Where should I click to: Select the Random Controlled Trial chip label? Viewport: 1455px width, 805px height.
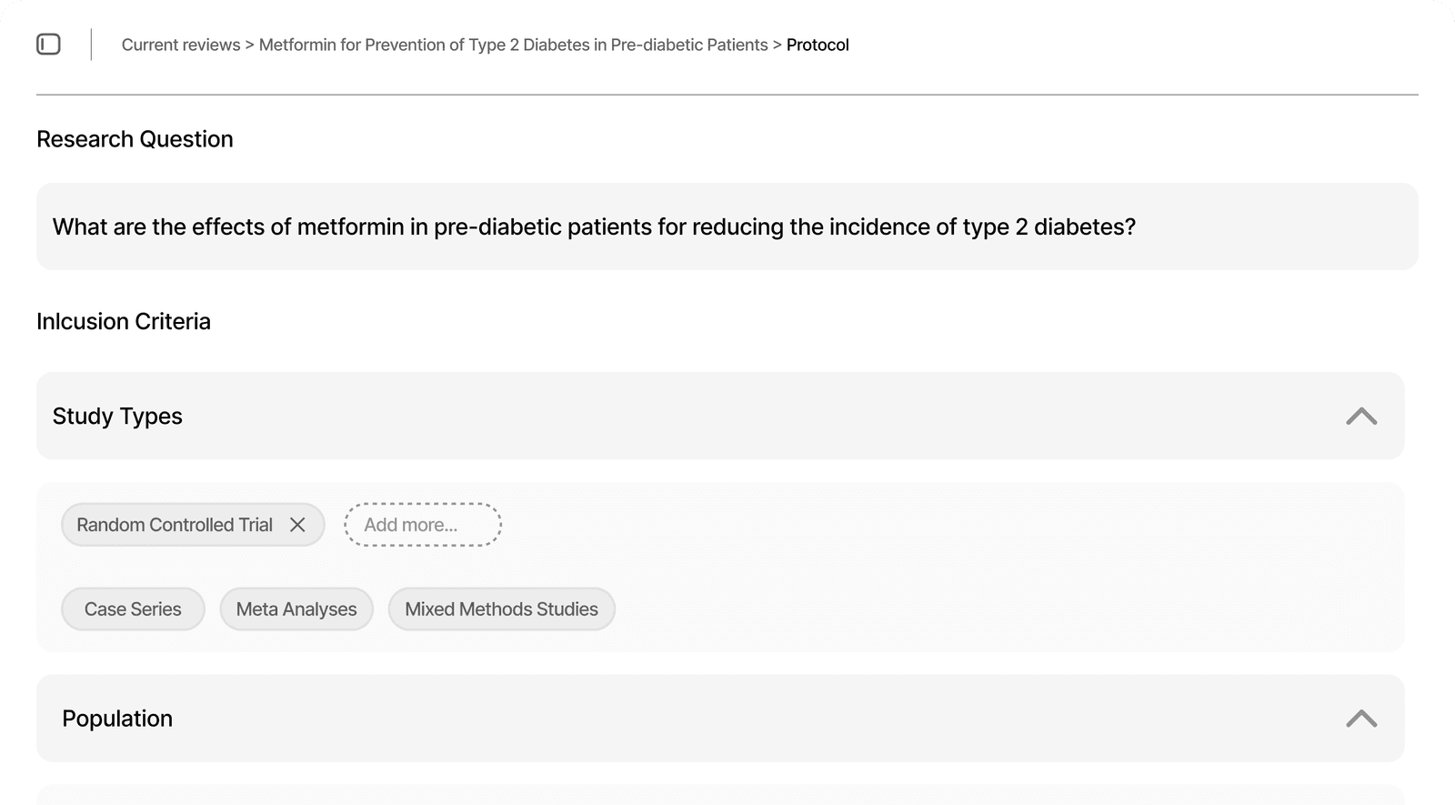coord(175,525)
